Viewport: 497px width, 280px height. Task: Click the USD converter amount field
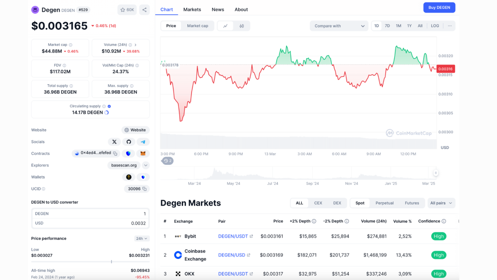click(x=90, y=223)
